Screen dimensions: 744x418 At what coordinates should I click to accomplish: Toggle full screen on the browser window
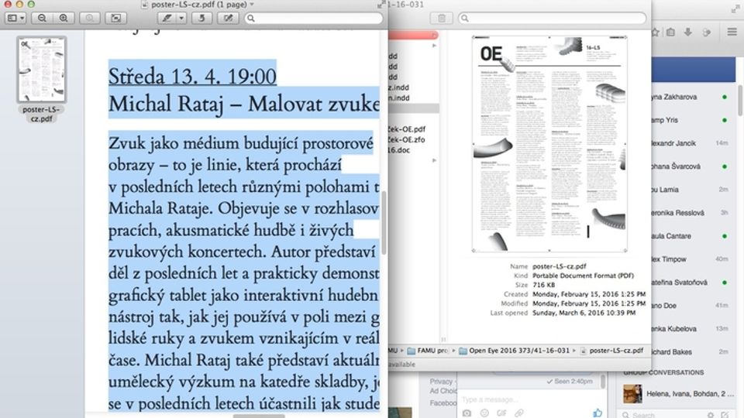(x=735, y=9)
